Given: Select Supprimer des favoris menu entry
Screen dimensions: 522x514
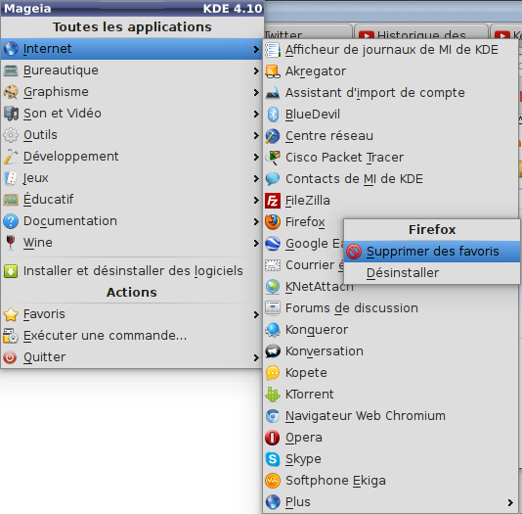Looking at the screenshot, I should 432,252.
